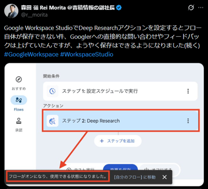Open the @r__morita handle link

(x=34, y=15)
